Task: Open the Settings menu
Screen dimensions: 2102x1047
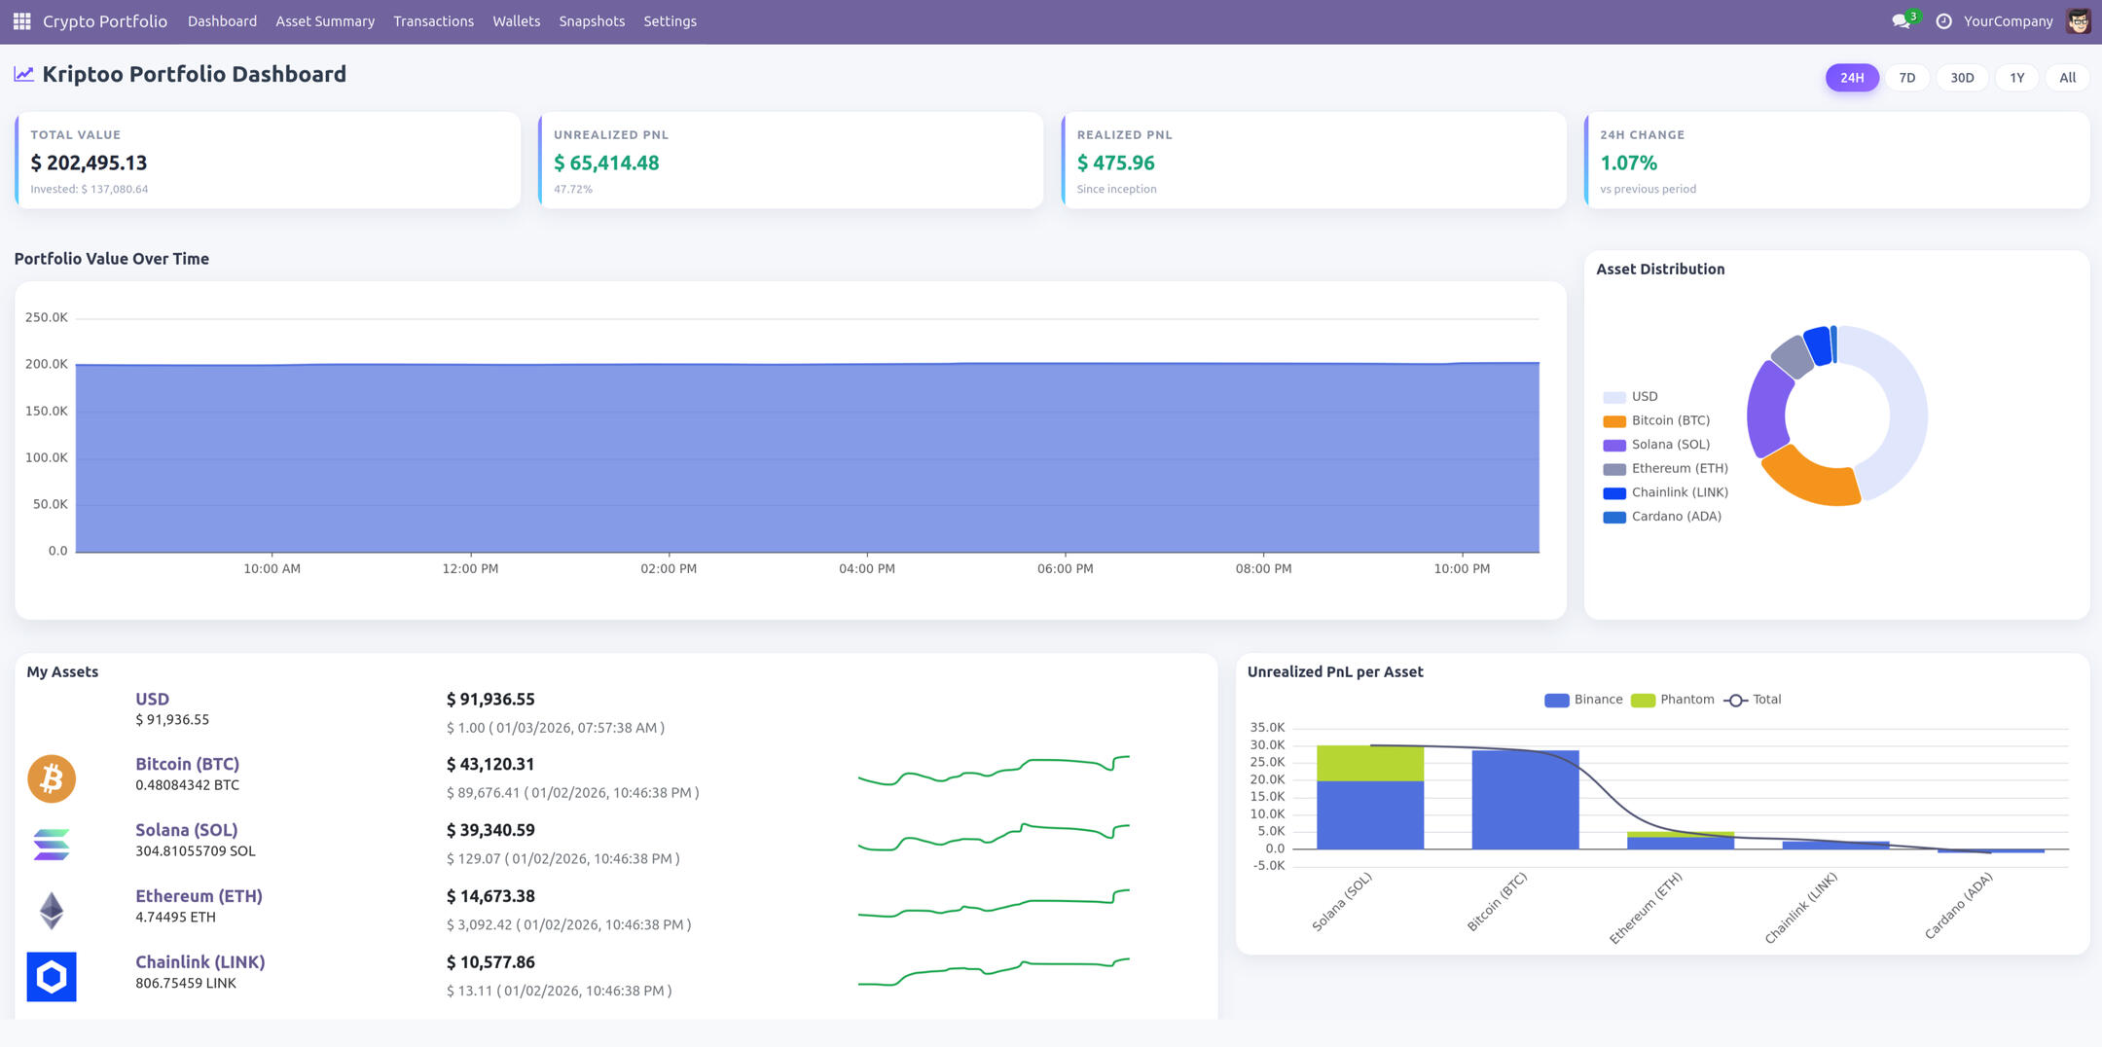Action: (x=670, y=21)
